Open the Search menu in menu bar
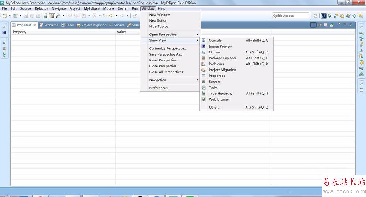 (123, 8)
